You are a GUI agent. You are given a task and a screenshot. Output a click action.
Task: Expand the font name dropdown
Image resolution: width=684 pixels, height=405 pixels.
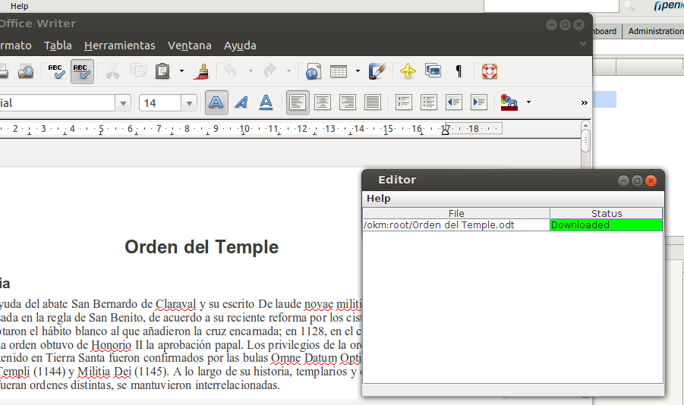[123, 103]
